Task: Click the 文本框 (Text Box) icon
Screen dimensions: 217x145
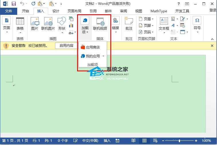Action: point(164,21)
